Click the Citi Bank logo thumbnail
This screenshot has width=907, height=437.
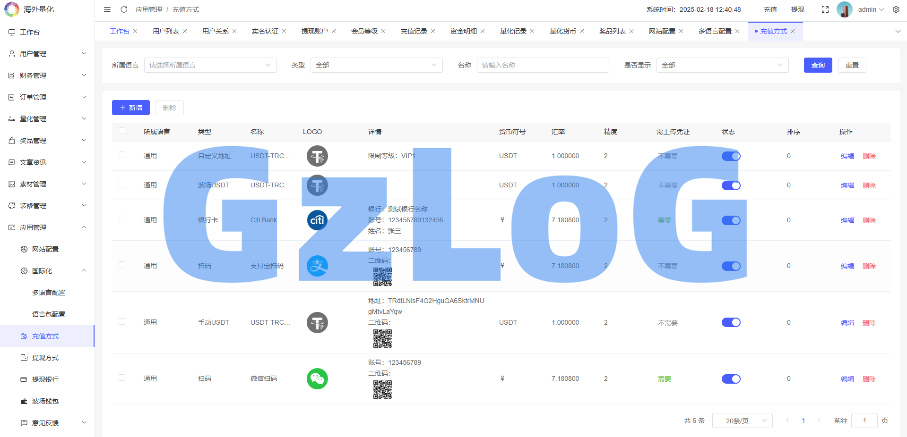click(317, 220)
